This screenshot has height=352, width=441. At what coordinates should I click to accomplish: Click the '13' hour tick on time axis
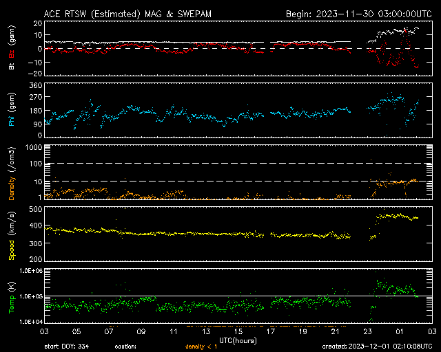[x=206, y=332]
